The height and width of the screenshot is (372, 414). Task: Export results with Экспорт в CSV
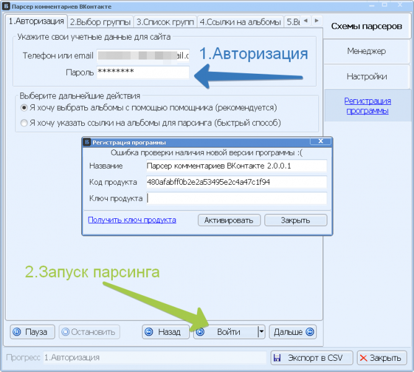312,358
